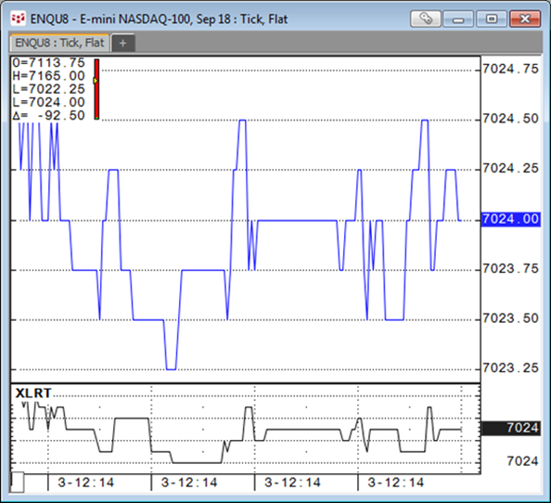Click the 7023.25 price scale label

(x=510, y=368)
